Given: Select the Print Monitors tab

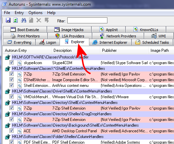Looking at the screenshot, I should [x=25, y=36].
